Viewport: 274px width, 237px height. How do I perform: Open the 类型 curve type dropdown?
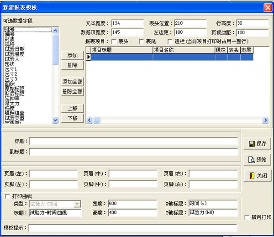pos(77,204)
